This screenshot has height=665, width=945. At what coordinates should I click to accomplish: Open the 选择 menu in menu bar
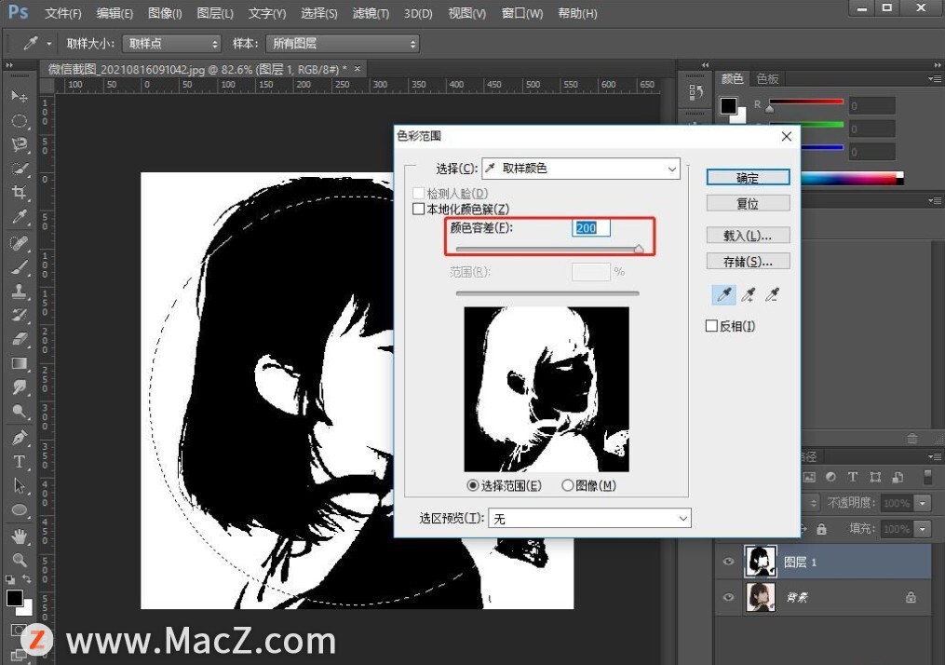pos(318,13)
